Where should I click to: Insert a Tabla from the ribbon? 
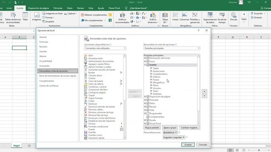(x=25, y=16)
